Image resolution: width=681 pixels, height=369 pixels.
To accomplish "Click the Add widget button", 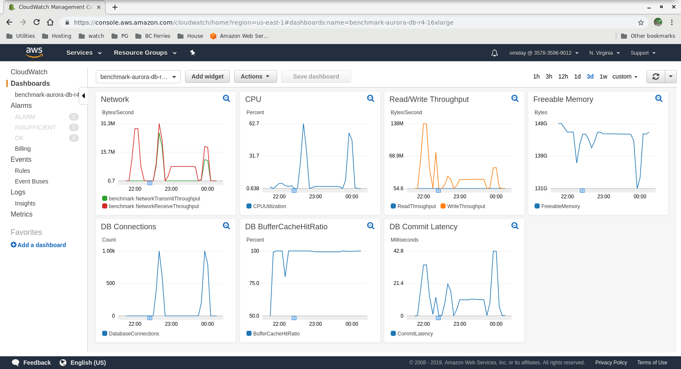I will pyautogui.click(x=208, y=76).
